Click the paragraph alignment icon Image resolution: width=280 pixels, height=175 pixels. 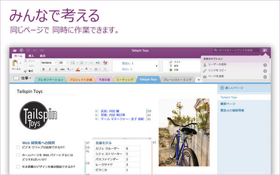[96, 69]
